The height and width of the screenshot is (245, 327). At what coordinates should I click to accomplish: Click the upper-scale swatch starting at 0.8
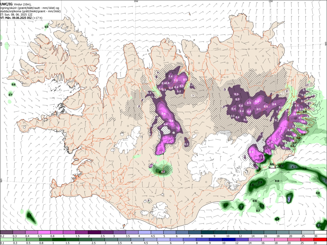point(57,232)
